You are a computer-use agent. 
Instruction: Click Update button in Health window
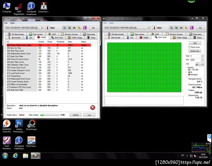(76, 115)
